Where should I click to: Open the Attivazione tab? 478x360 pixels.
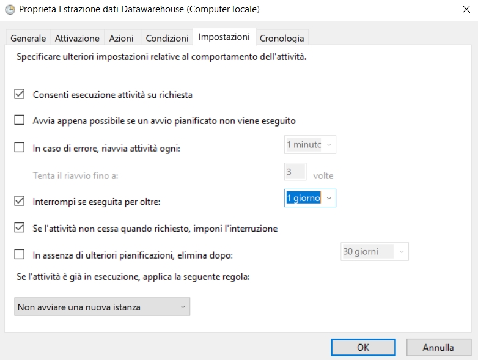point(77,38)
